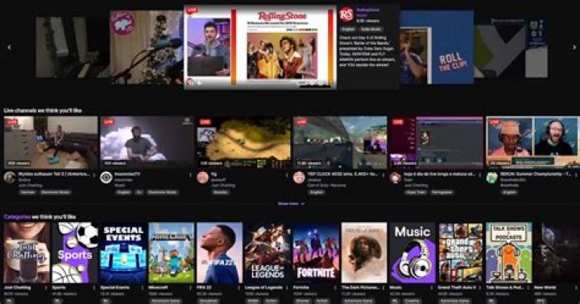Open the yoga workout live stream thumbnail
This screenshot has height=304, width=580.
(51, 142)
